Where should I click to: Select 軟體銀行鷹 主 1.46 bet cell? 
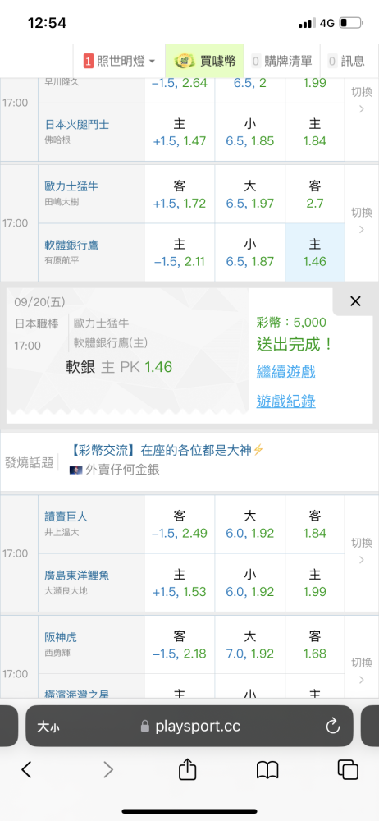[x=315, y=252]
